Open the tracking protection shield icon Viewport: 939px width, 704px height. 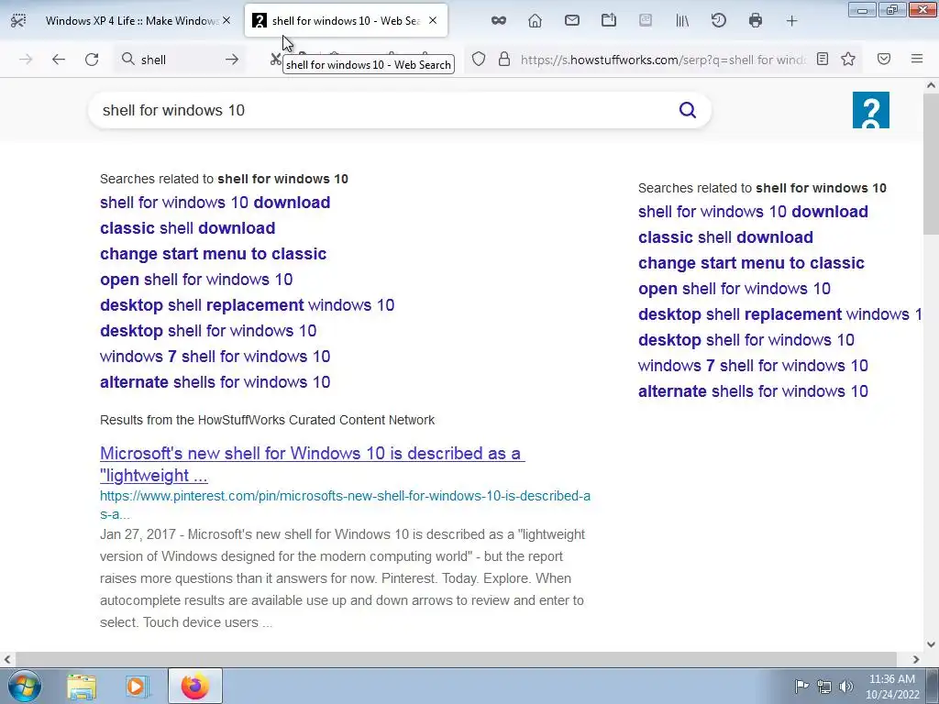478,60
